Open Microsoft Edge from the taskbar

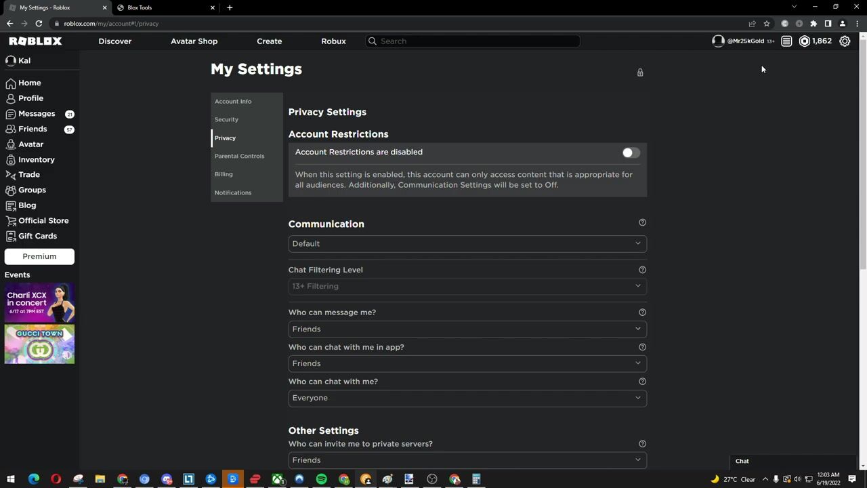[x=33, y=479]
